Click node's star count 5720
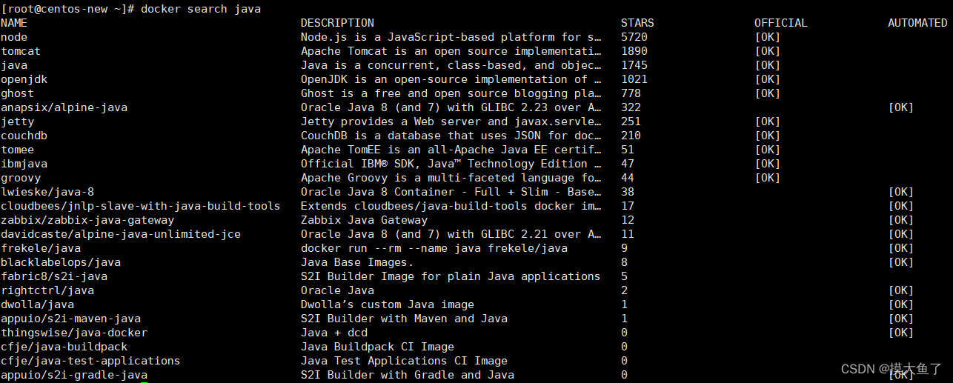The image size is (953, 383). (x=634, y=37)
